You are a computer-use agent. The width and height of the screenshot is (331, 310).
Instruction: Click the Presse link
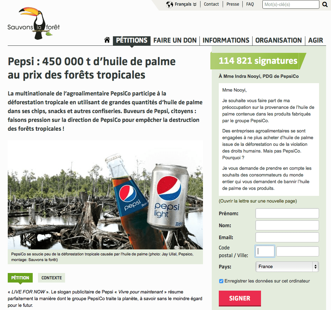click(x=233, y=4)
